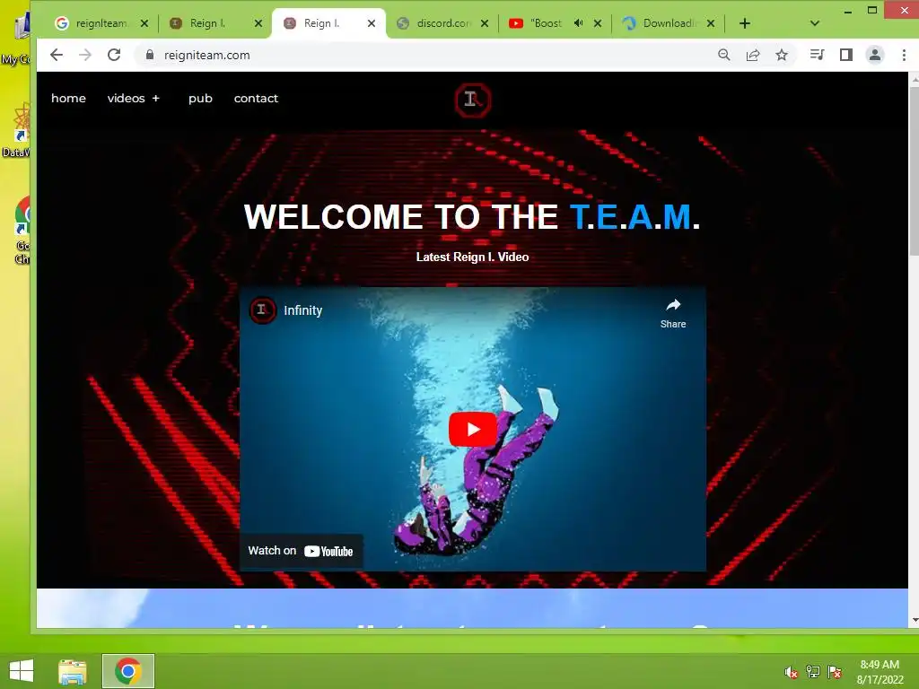Mute the audio on the Boost tab
Screen dimensions: 919x689
[579, 23]
